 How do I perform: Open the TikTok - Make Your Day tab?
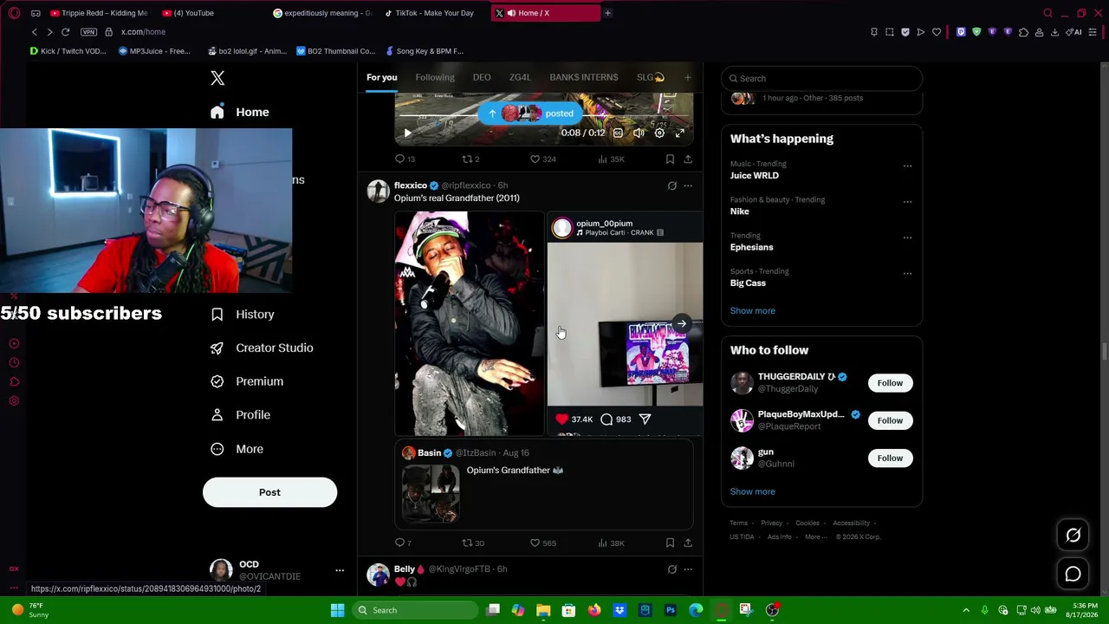(430, 13)
